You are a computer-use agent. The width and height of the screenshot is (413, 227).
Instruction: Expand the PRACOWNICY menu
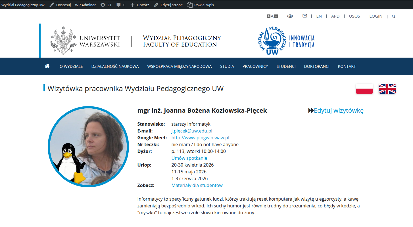(x=255, y=66)
